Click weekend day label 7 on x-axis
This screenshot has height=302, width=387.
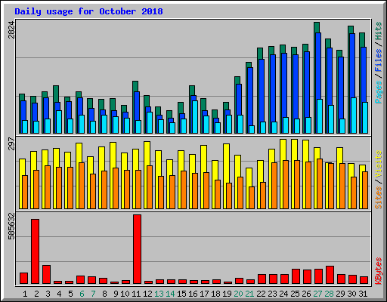click(93, 294)
